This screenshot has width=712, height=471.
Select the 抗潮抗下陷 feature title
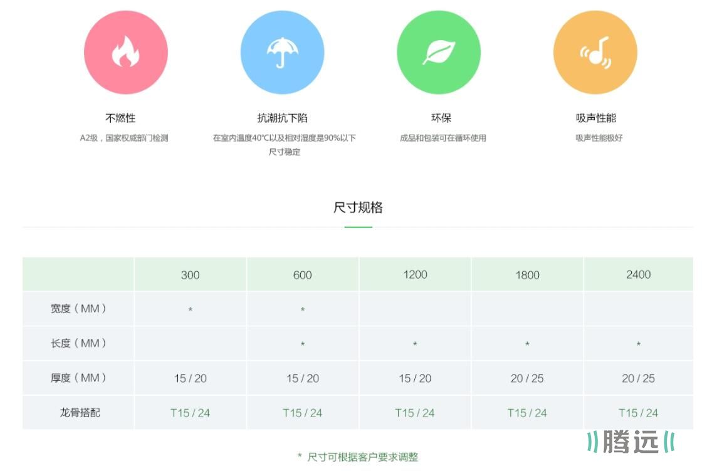pos(282,118)
